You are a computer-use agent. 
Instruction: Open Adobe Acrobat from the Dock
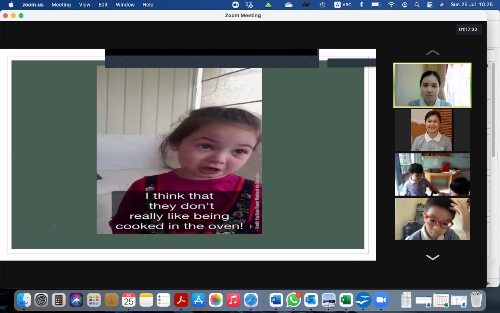coord(181,300)
